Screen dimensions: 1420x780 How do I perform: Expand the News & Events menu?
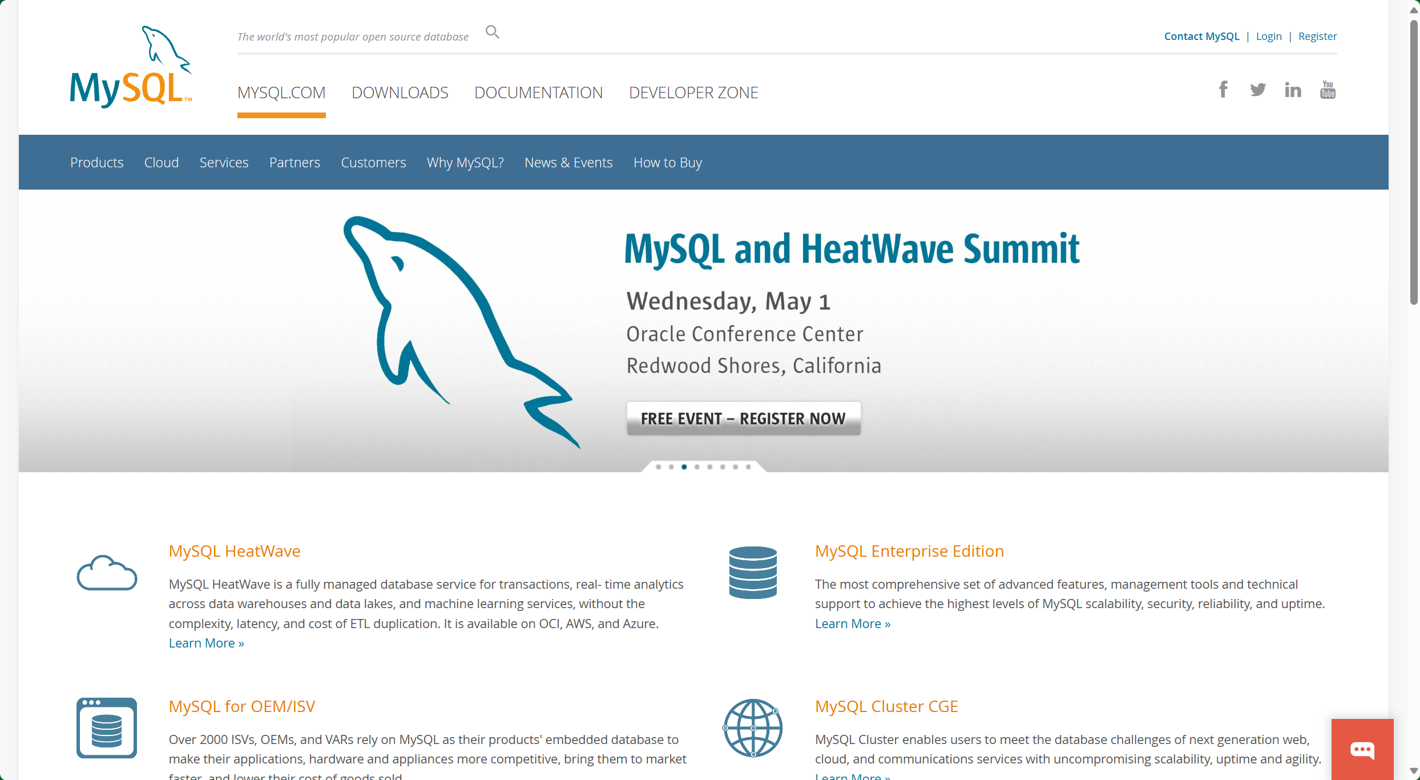click(568, 163)
